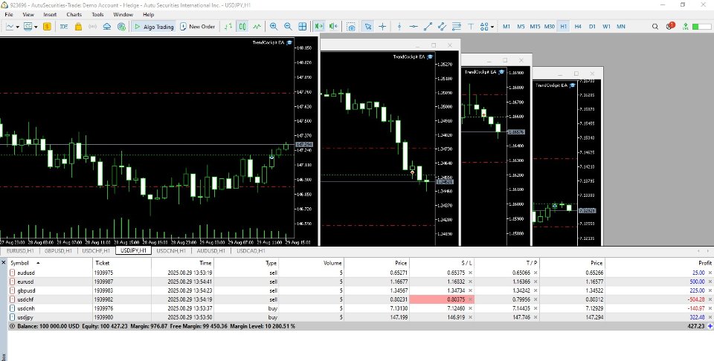Switch chart type to line chart
The image size is (714, 361).
257,27
